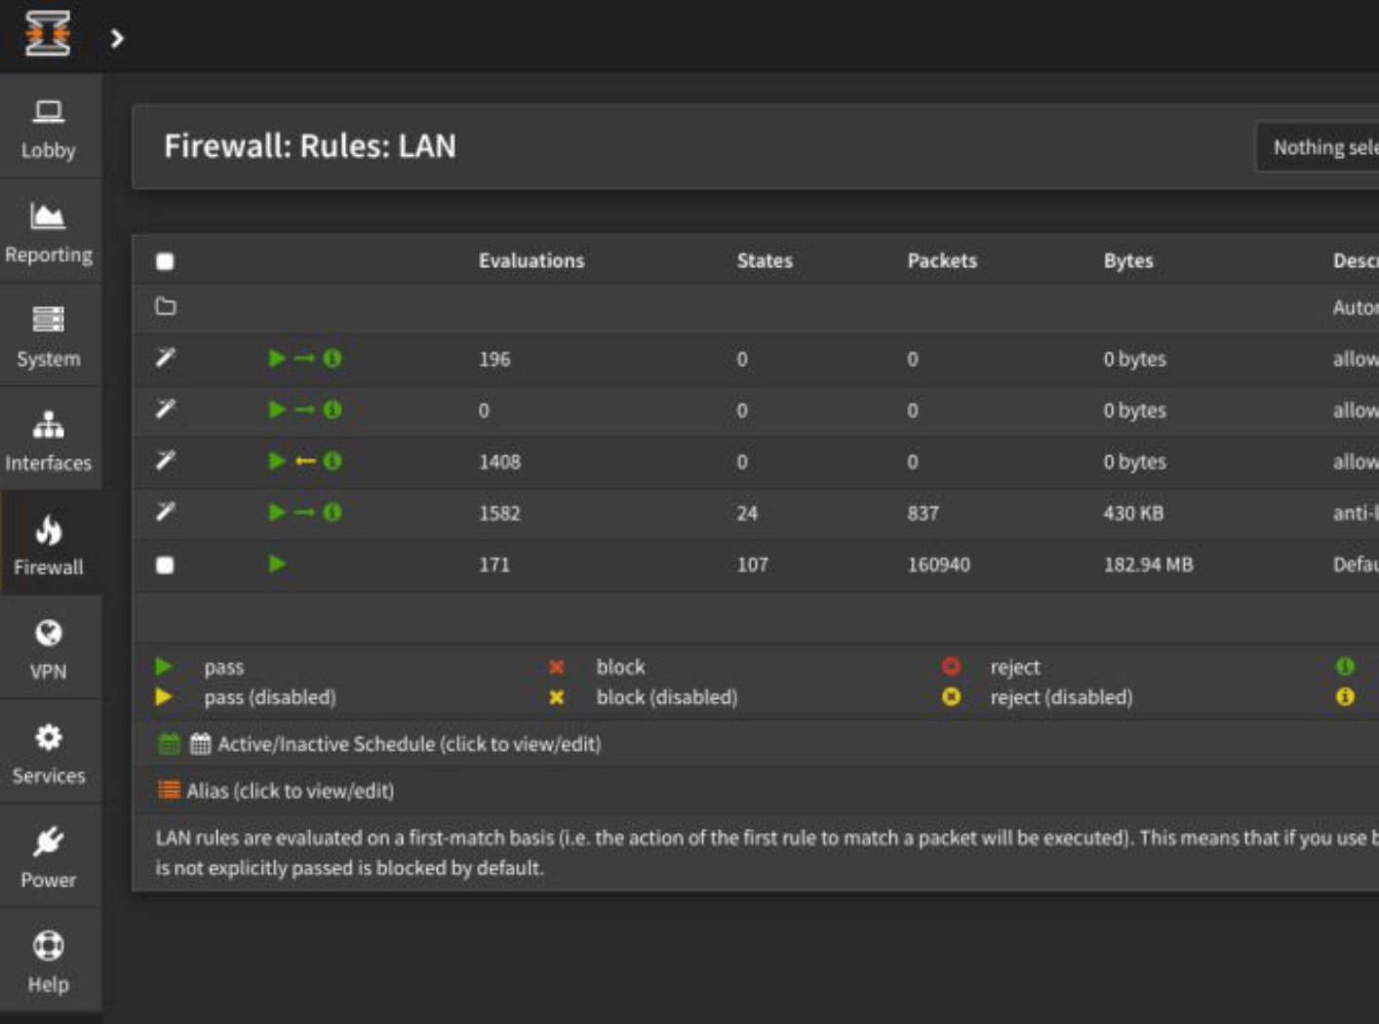The height and width of the screenshot is (1024, 1379).
Task: Open the Reporting sidebar section
Action: pos(49,231)
